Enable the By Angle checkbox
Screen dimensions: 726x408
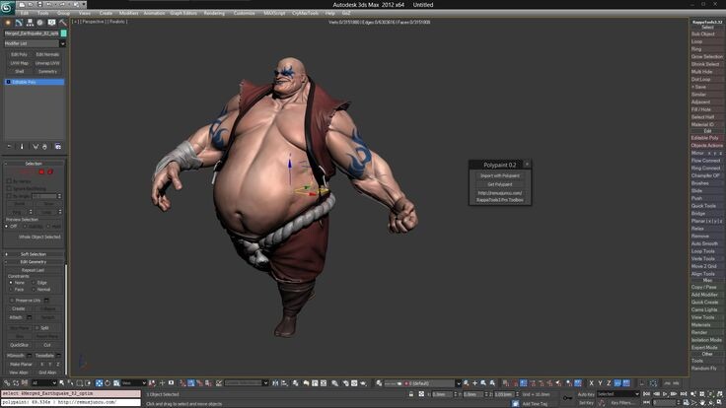pyautogui.click(x=9, y=196)
